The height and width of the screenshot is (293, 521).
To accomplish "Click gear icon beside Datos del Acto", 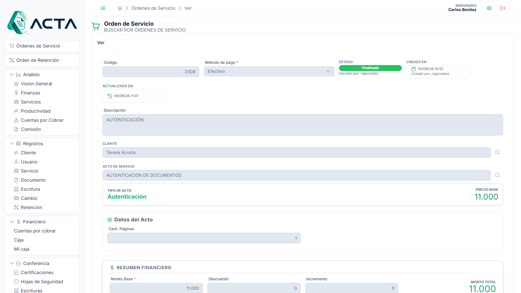I will tap(110, 220).
